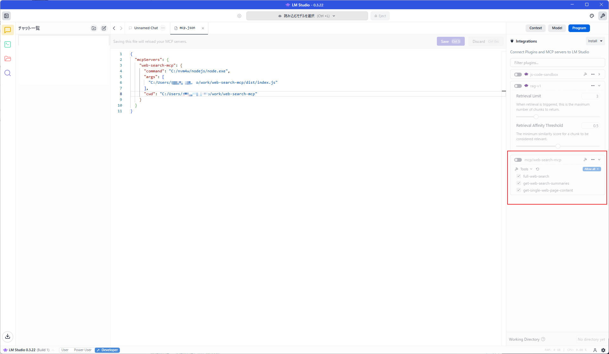This screenshot has height=354, width=609.
Task: Enable the mcp/web-search-mcp server
Action: tap(518, 160)
